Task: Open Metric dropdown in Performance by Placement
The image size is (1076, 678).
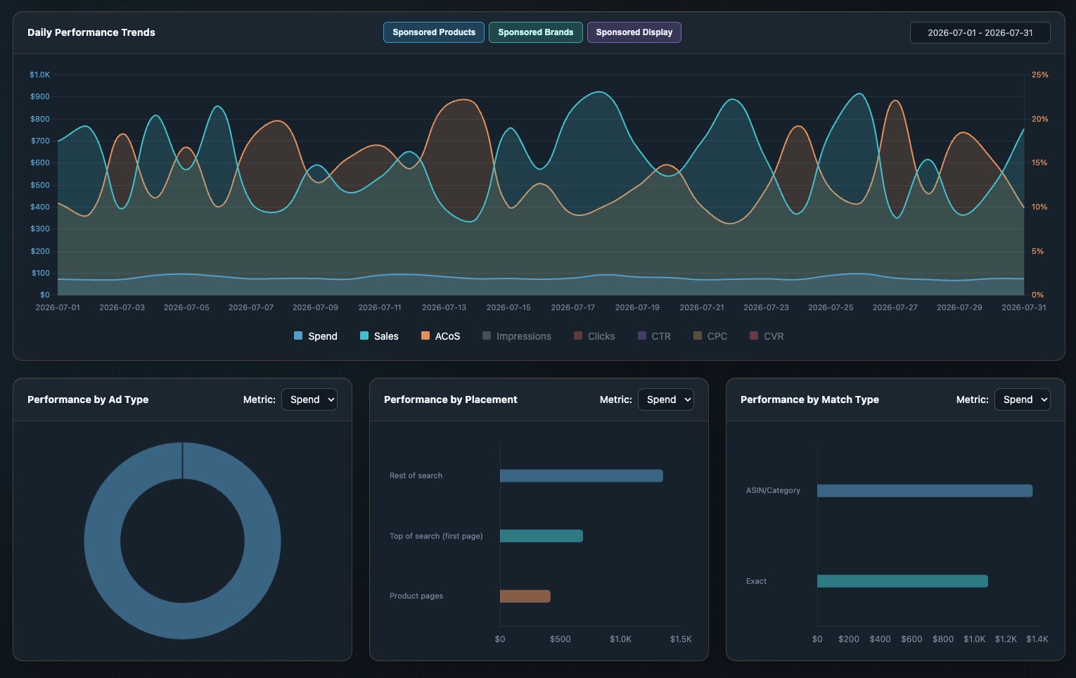Action: point(666,399)
